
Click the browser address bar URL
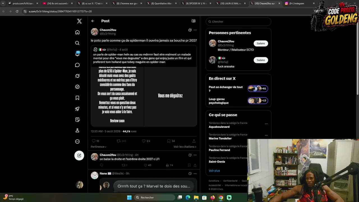click(x=60, y=11)
